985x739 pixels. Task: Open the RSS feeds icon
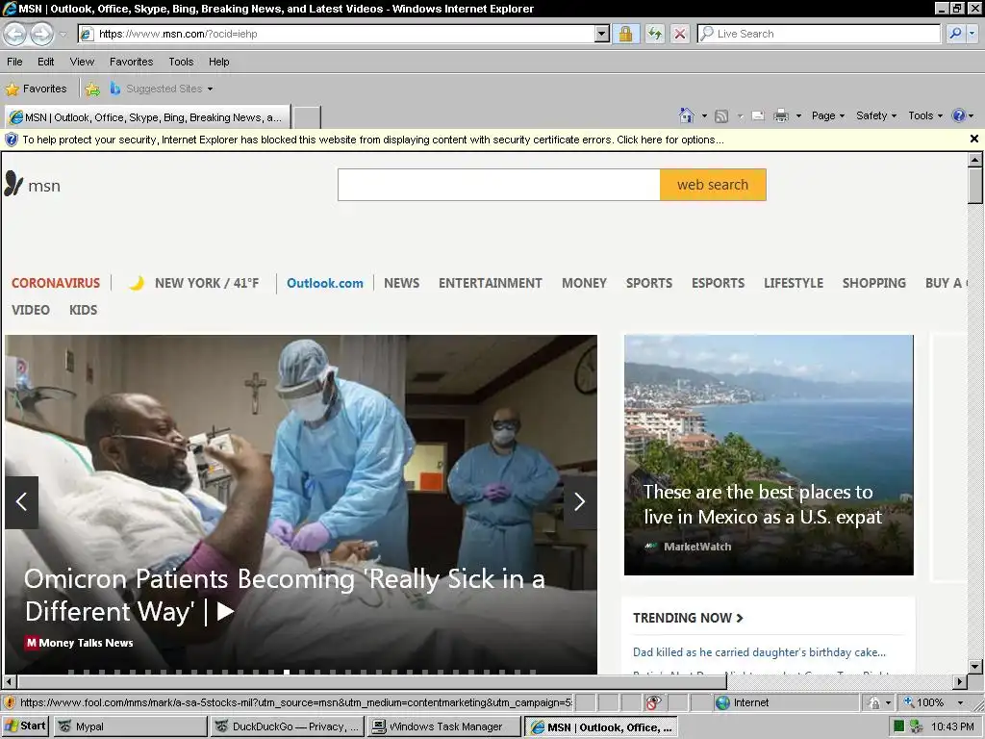click(721, 115)
